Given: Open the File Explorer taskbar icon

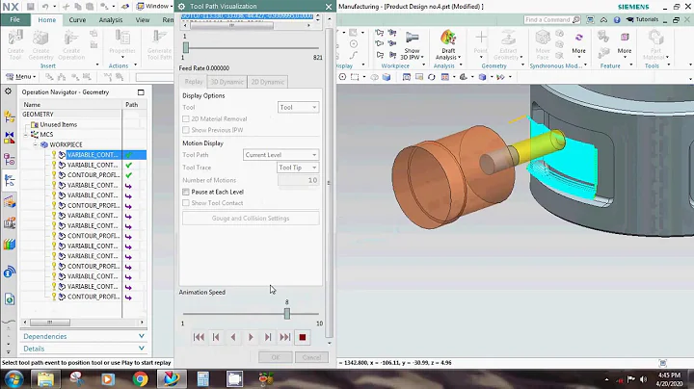Looking at the screenshot, I should coord(45,378).
